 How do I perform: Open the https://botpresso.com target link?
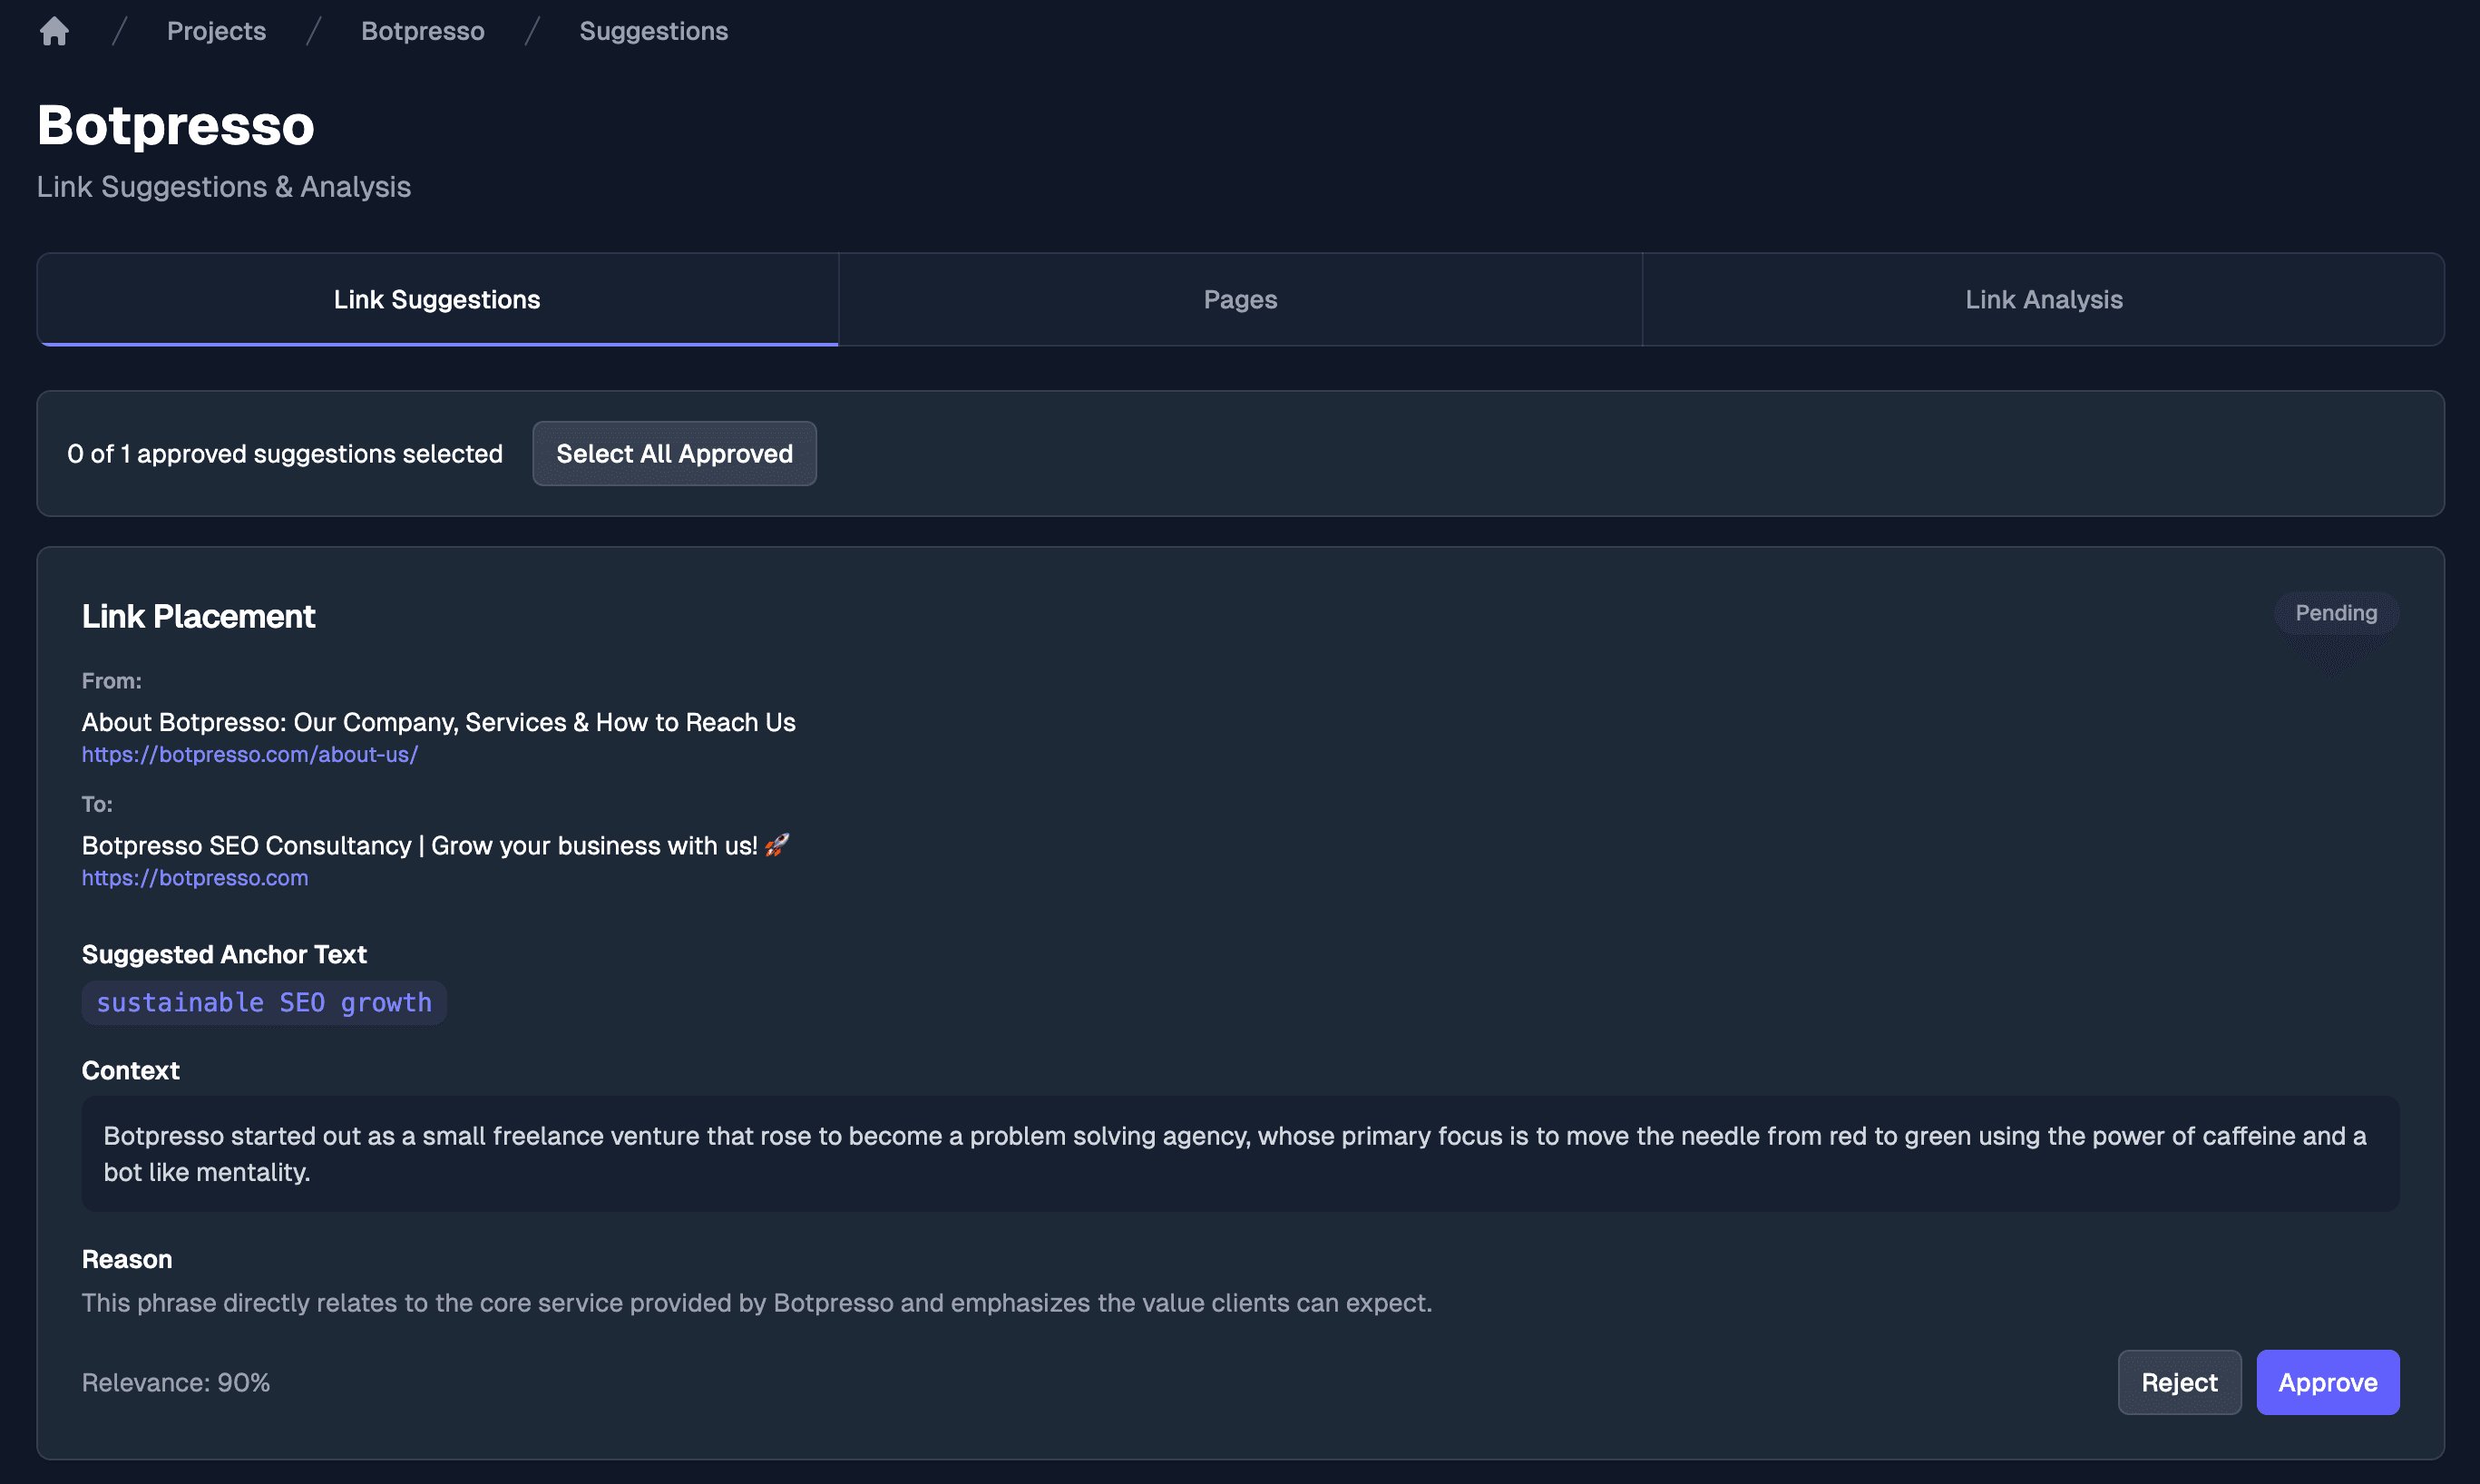pos(195,877)
